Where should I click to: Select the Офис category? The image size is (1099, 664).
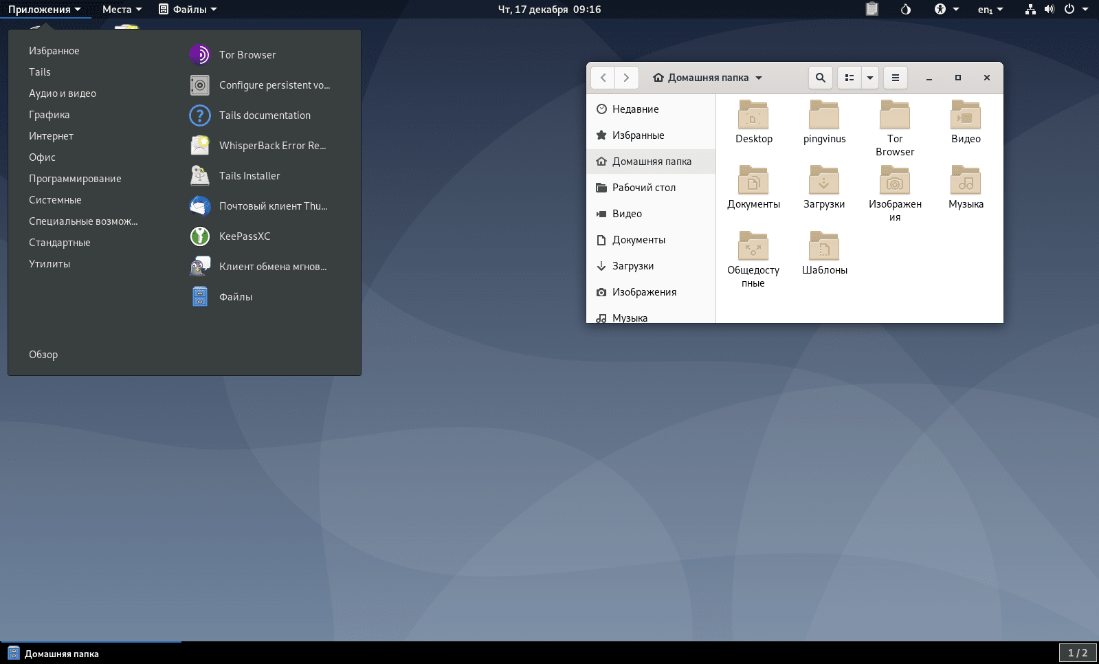pos(42,157)
